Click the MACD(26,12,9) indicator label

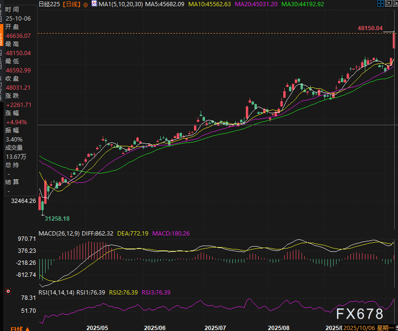60,234
